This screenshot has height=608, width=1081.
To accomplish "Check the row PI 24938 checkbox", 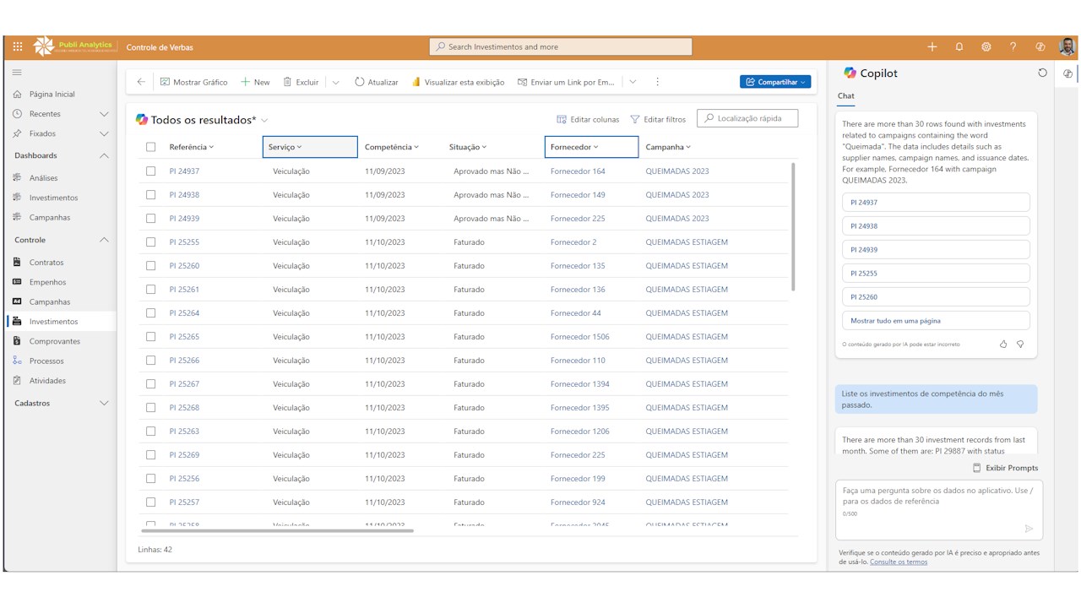I will [151, 194].
